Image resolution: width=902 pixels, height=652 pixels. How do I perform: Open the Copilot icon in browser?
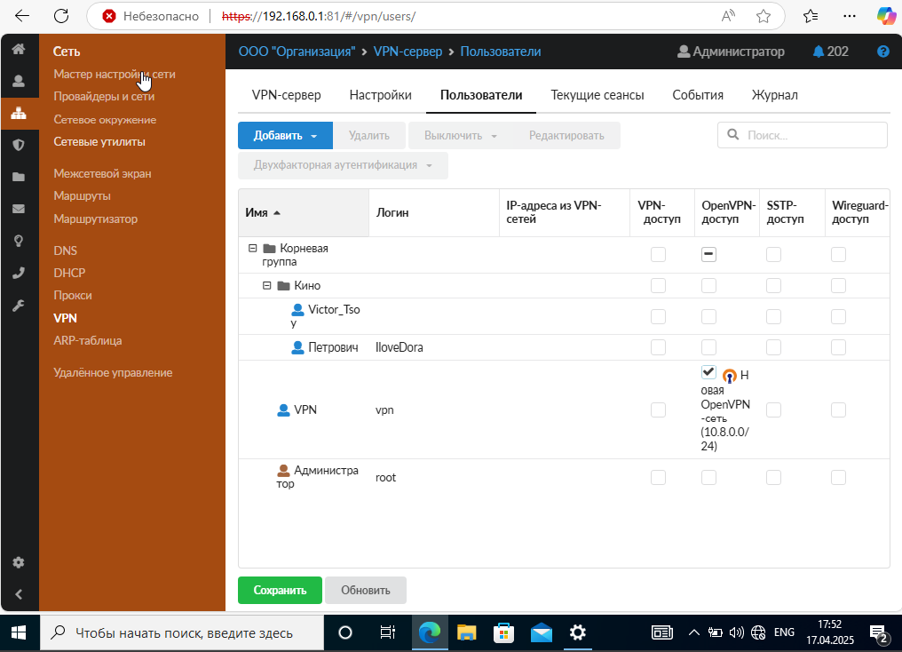coord(886,16)
